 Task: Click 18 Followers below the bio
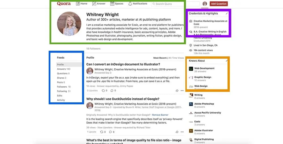(93, 48)
